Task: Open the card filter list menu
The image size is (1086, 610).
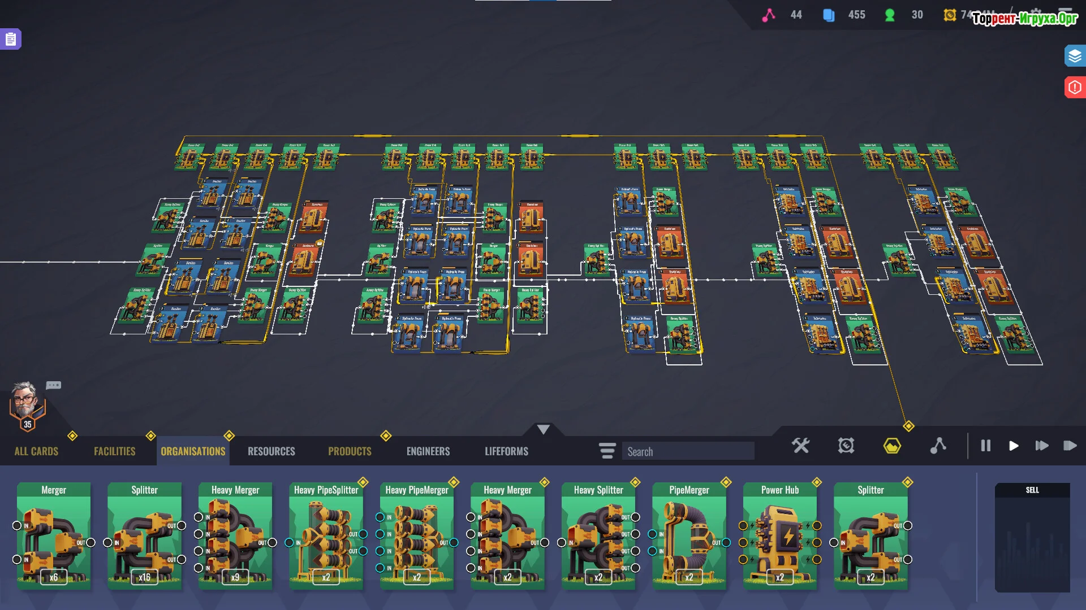Action: coord(607,451)
